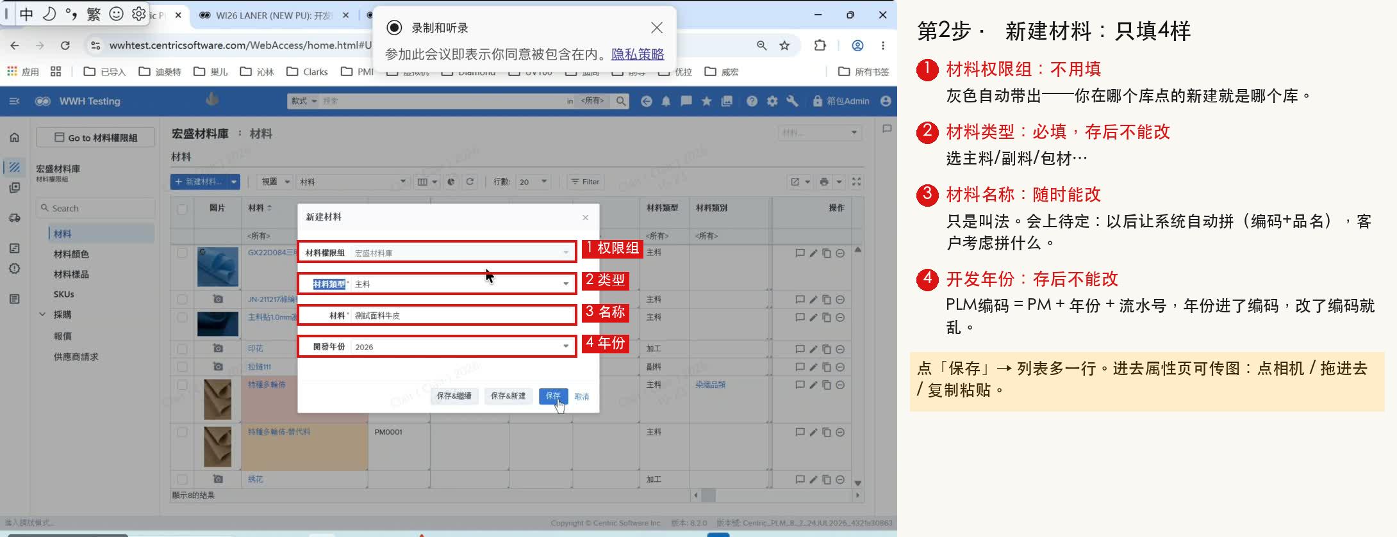Switch to the WI26 LANER browser tab
Screen dimensions: 1397x537
tap(274, 15)
